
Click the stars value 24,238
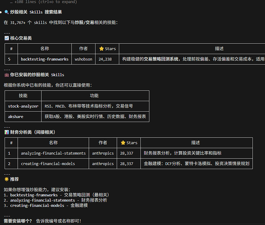(x=107, y=59)
